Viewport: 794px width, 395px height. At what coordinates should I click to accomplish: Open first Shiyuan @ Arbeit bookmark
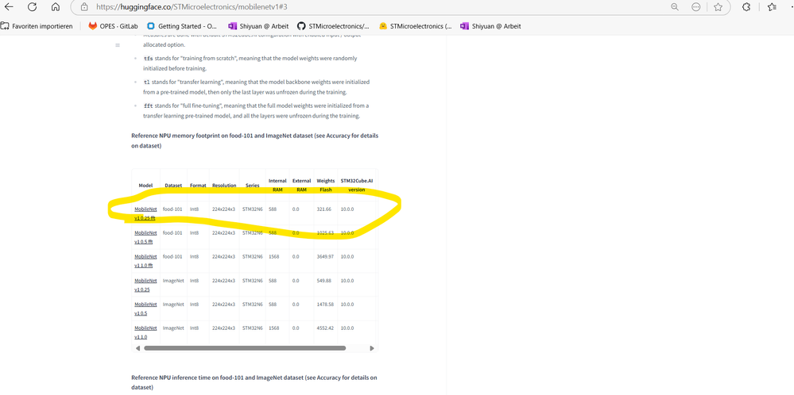click(258, 26)
